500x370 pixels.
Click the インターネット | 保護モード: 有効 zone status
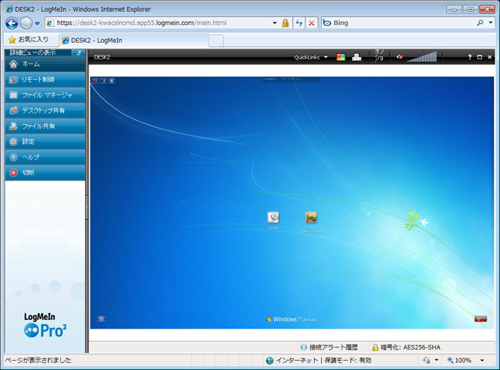319,361
